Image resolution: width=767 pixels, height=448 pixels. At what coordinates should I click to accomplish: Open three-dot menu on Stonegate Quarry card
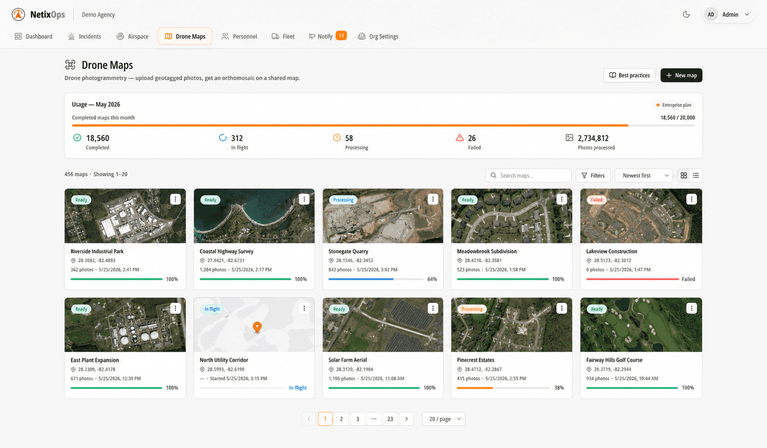coord(433,199)
